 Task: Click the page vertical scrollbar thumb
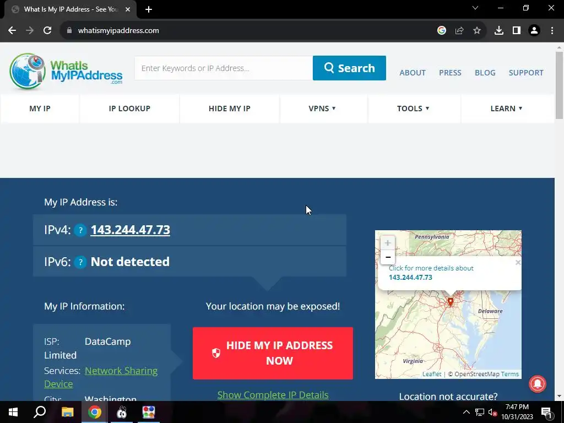559,85
